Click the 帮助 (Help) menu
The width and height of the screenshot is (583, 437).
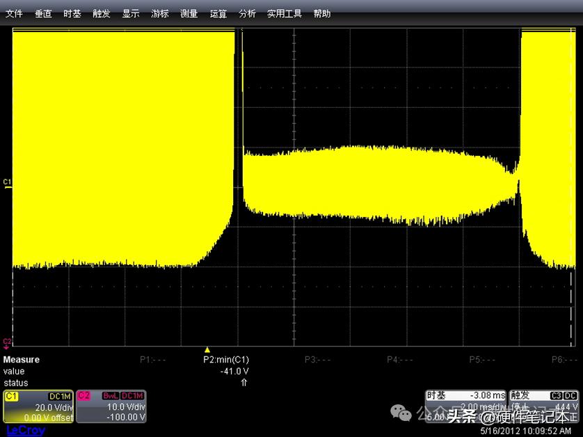pyautogui.click(x=322, y=13)
